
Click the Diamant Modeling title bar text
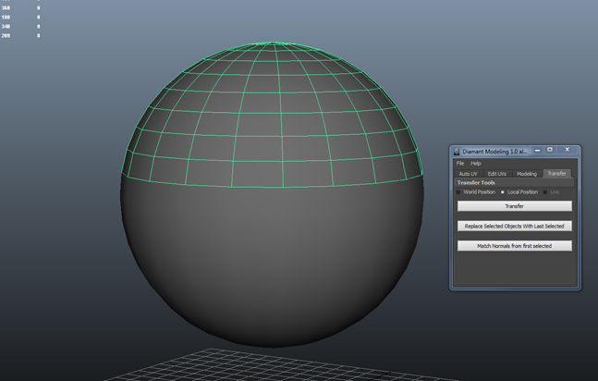[494, 152]
